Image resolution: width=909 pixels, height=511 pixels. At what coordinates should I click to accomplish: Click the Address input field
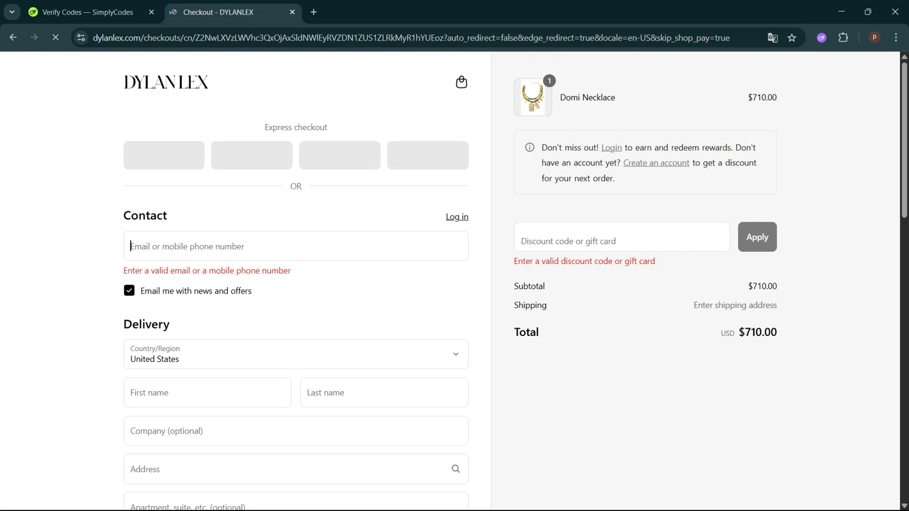(296, 469)
